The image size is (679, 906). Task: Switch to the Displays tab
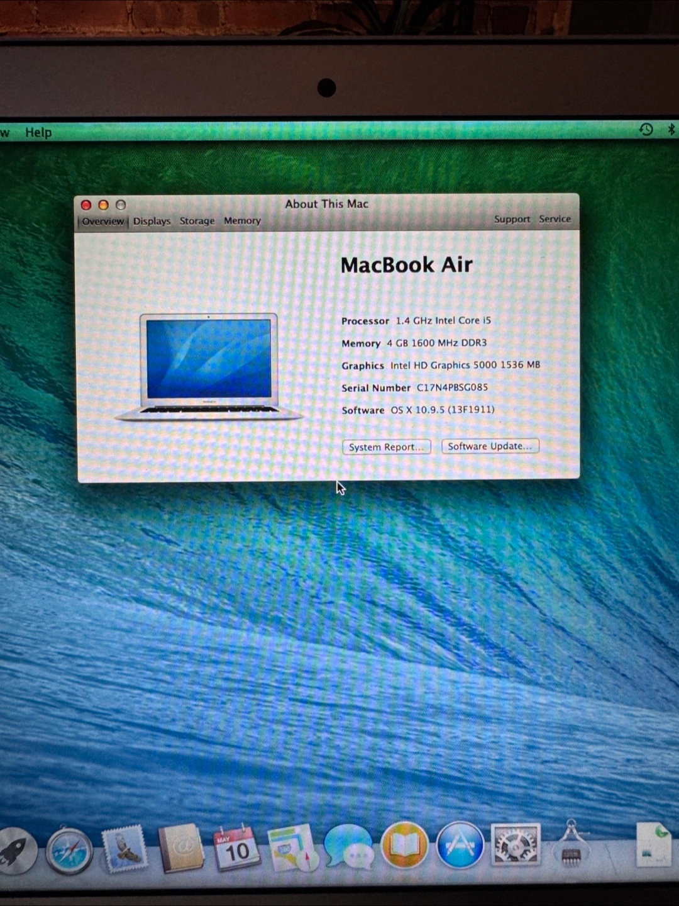tap(152, 221)
